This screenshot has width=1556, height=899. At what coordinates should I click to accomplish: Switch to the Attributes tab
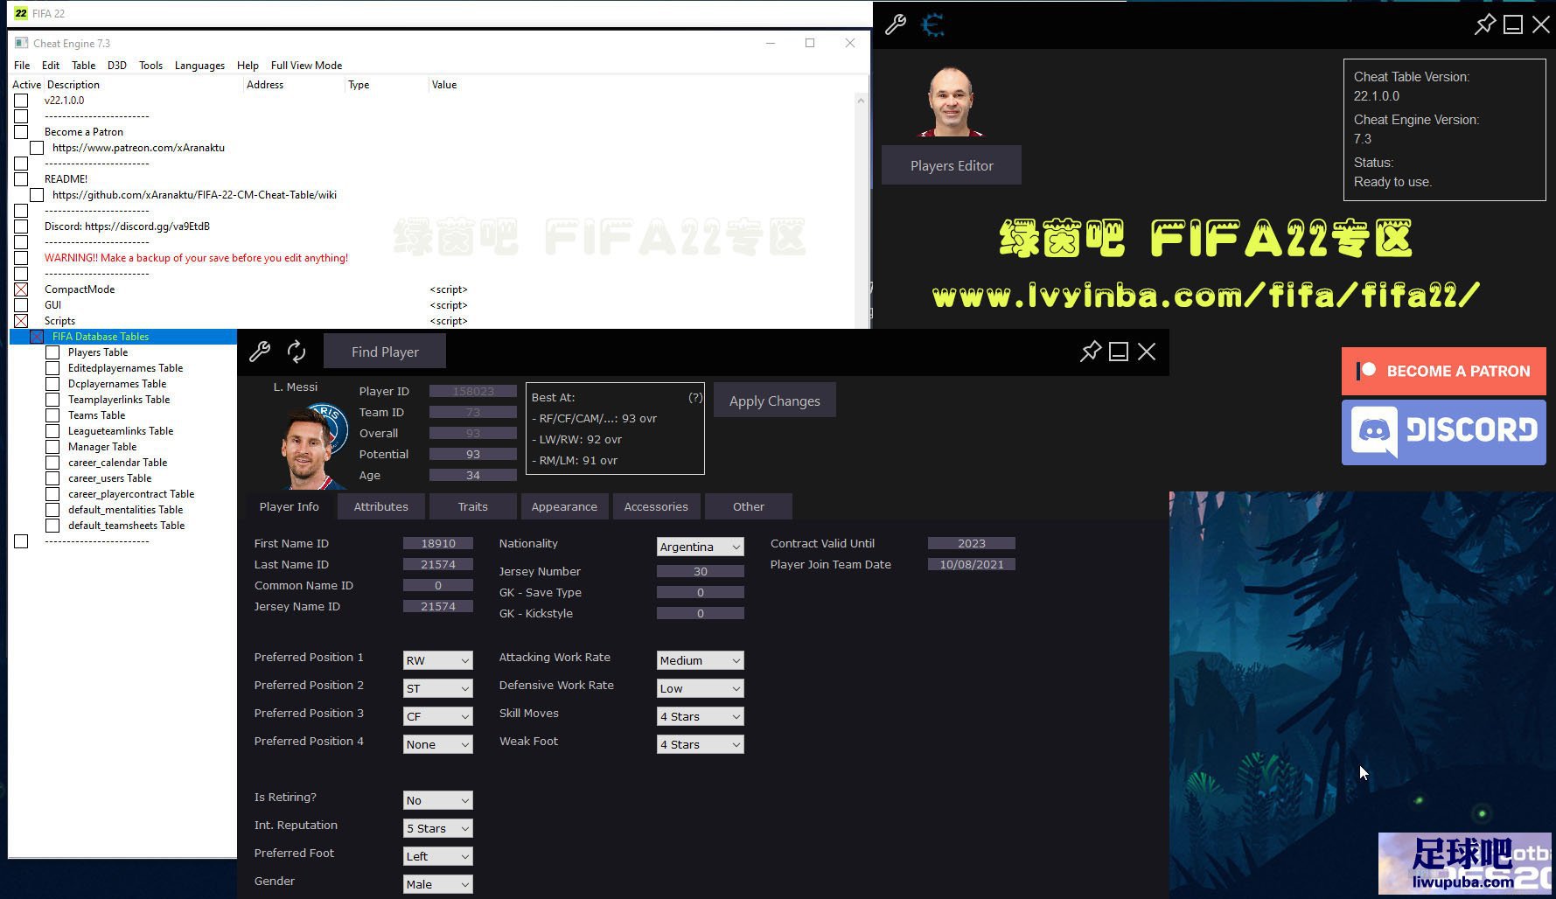pos(380,506)
